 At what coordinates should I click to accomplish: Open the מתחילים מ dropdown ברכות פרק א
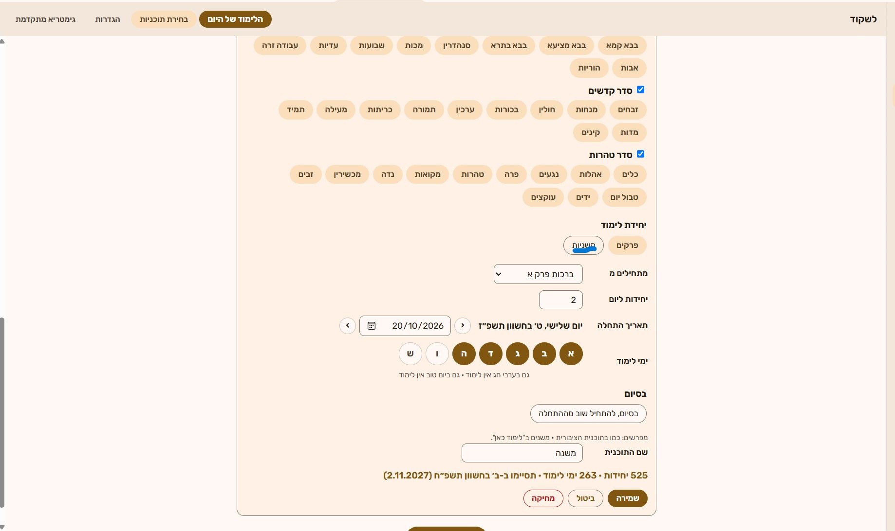click(x=538, y=274)
